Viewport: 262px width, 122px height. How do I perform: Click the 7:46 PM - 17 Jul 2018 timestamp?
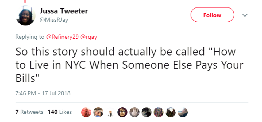click(43, 93)
